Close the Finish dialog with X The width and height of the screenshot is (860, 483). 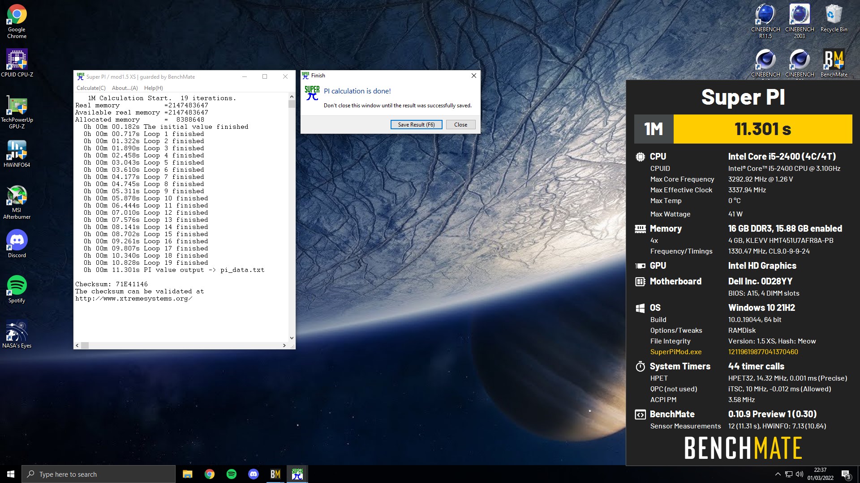474,76
